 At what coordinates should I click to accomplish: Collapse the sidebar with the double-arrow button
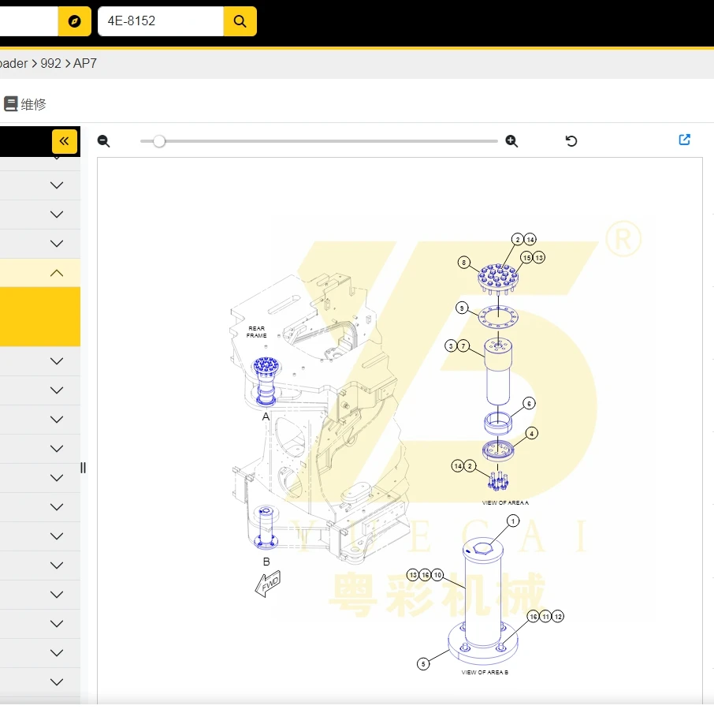pos(65,141)
